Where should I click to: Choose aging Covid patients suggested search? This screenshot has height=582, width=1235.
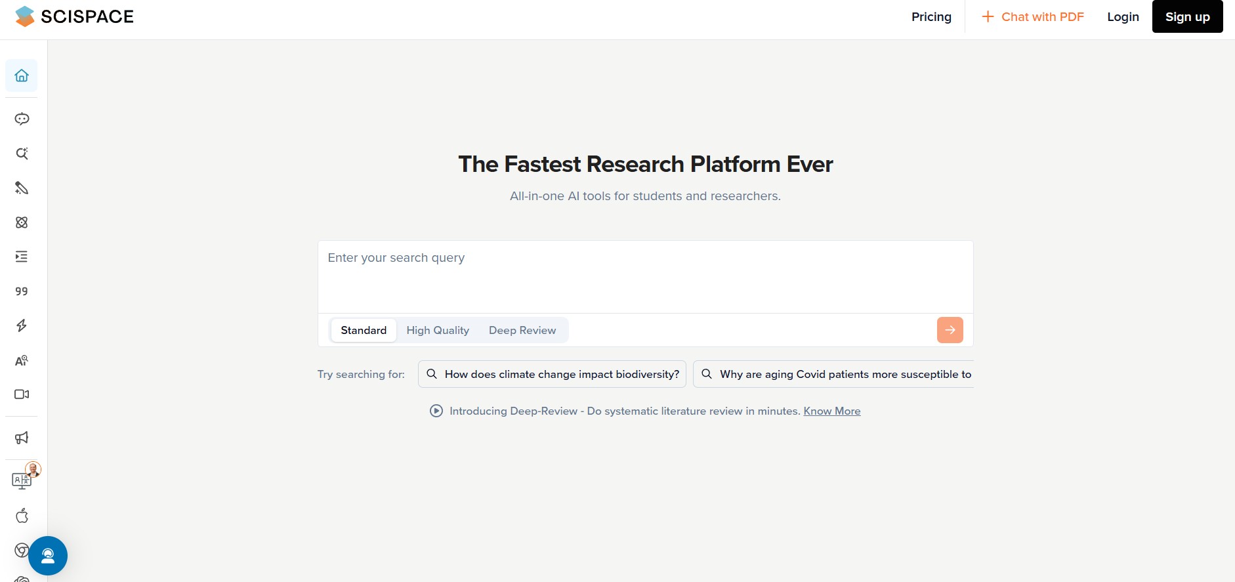coord(833,374)
